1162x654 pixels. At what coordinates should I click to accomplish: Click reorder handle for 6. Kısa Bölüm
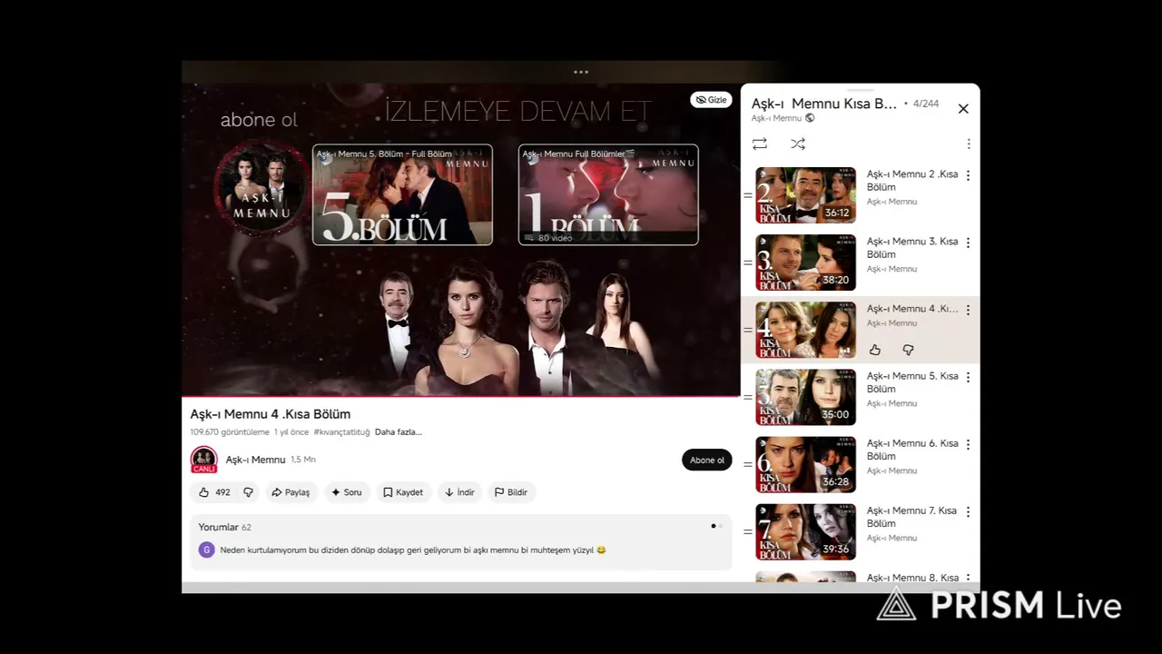click(748, 464)
